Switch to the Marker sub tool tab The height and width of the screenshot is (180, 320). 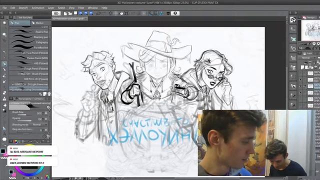(40, 23)
